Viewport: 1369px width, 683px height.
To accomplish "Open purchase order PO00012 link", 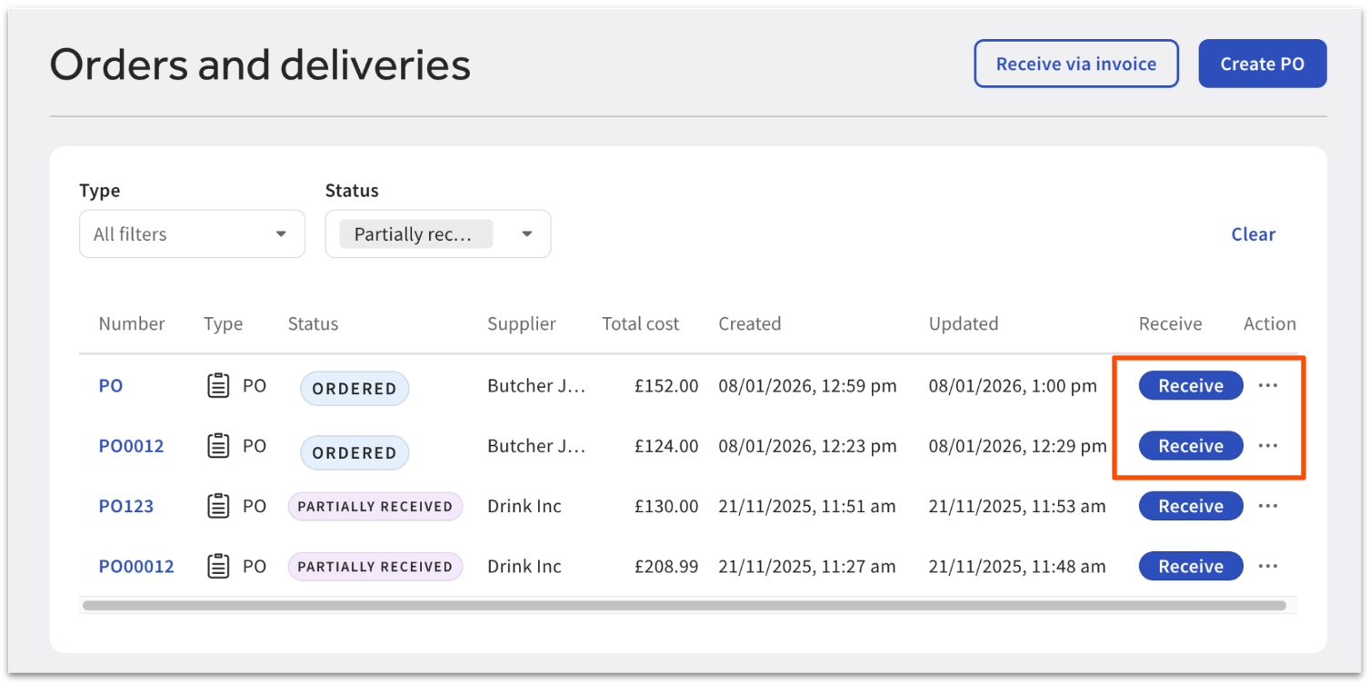I will click(136, 567).
